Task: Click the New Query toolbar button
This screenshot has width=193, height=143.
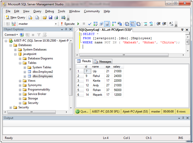Action: coord(15,17)
